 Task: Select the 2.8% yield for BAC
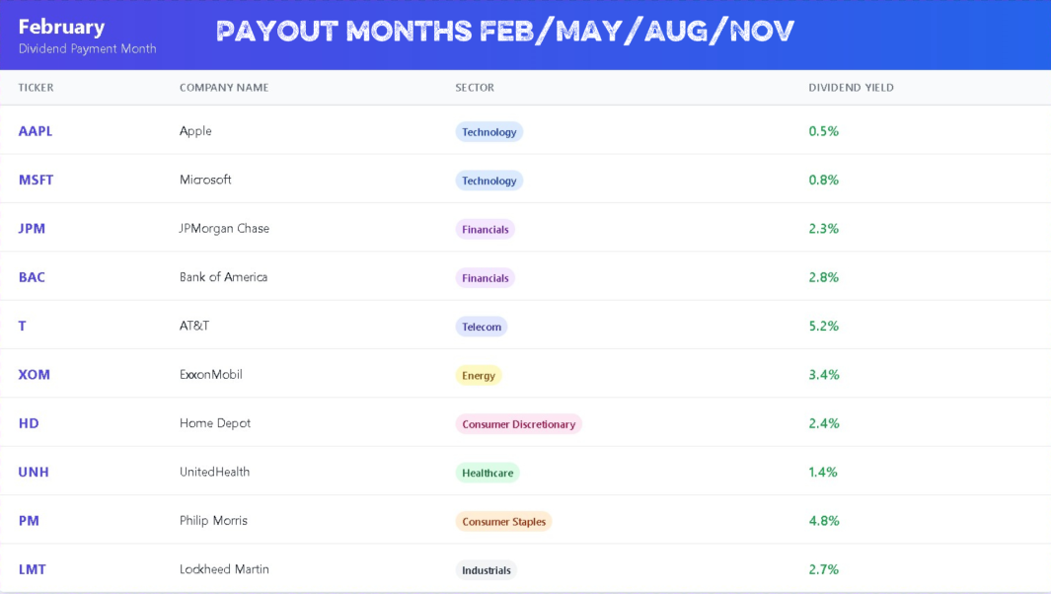[x=824, y=277]
